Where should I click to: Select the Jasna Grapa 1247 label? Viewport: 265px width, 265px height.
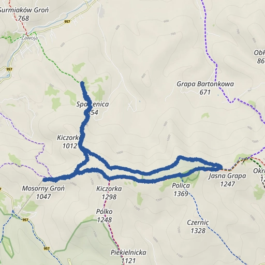click(x=227, y=180)
